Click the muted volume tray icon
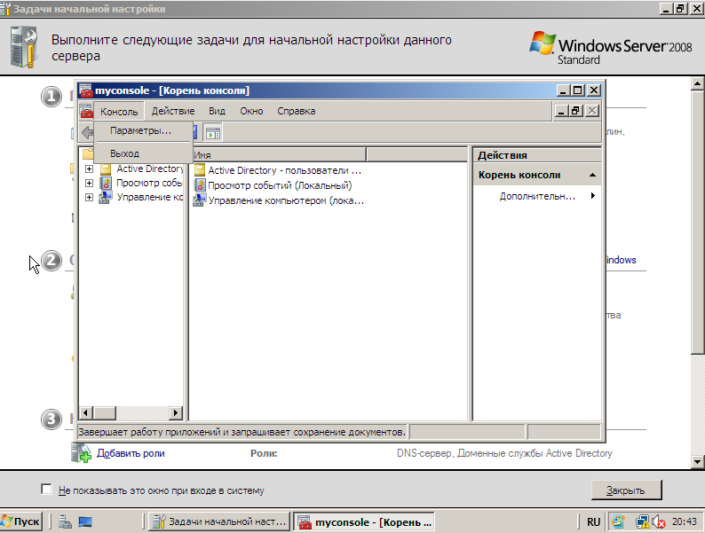 click(x=659, y=521)
